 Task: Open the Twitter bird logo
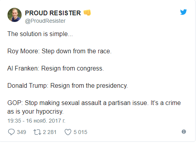(x=183, y=12)
